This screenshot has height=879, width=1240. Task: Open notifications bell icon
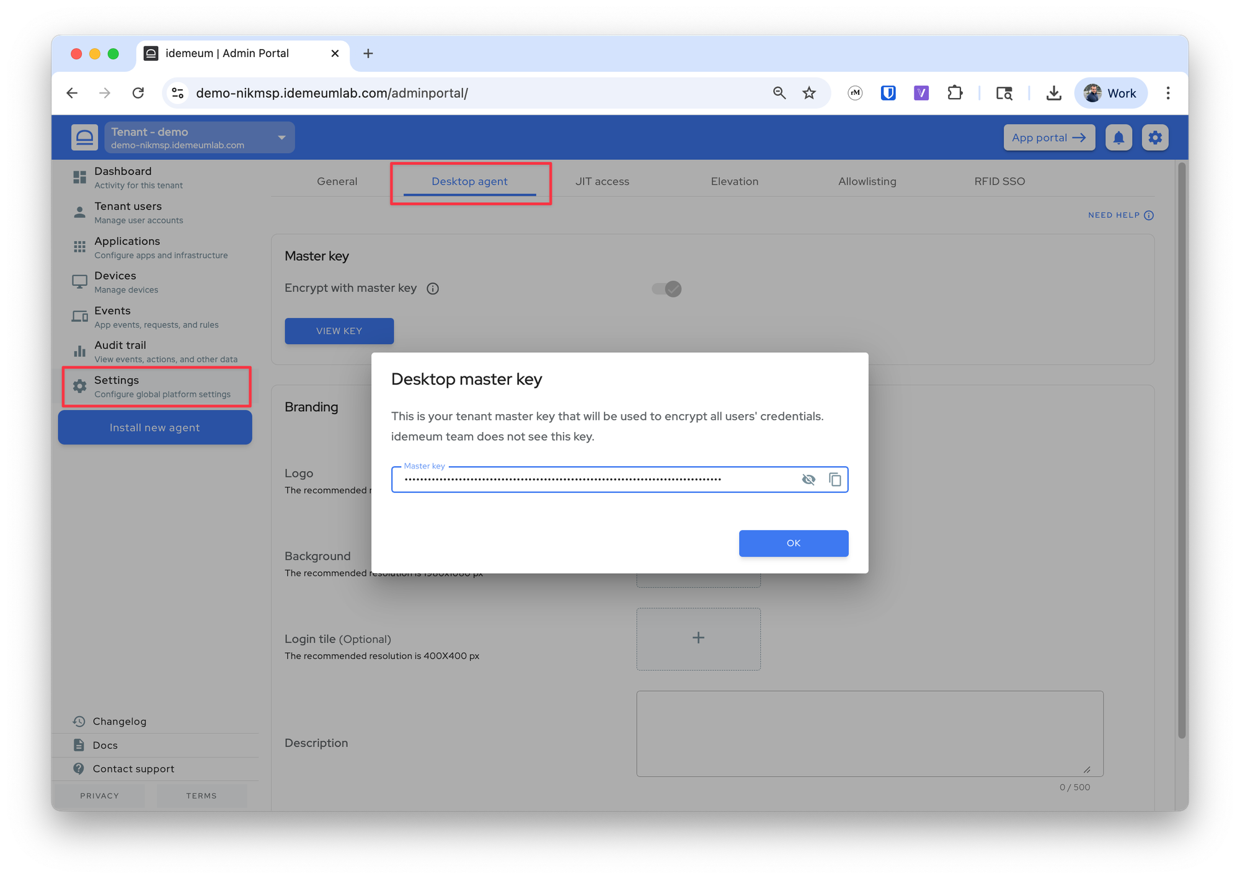click(1118, 138)
